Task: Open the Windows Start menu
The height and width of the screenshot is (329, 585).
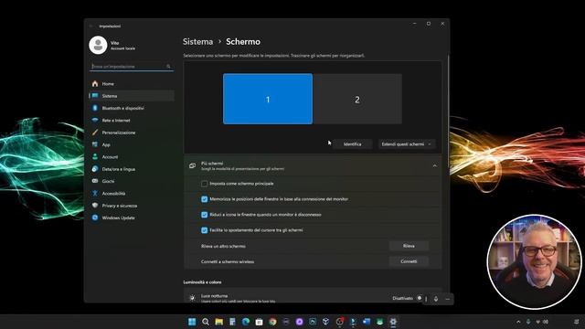Action: (192, 322)
